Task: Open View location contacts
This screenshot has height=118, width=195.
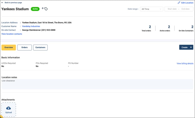Action: [x=12, y=34]
